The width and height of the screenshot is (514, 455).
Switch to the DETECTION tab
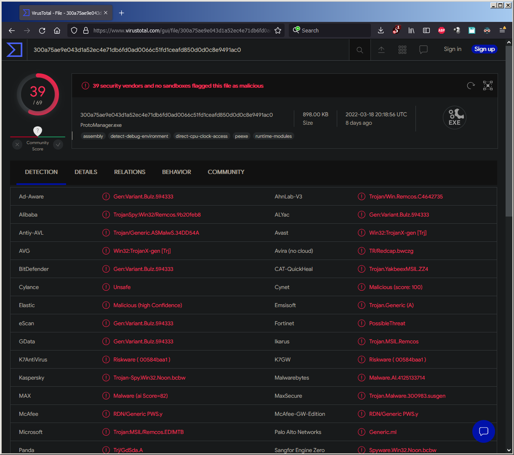(x=41, y=172)
